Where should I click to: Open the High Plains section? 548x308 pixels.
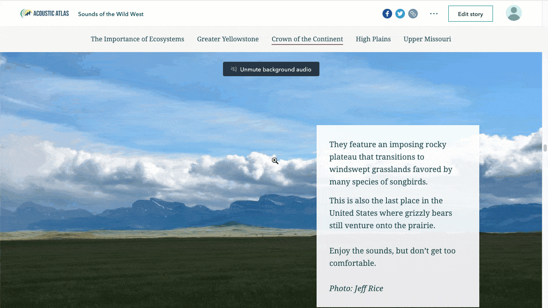[373, 39]
